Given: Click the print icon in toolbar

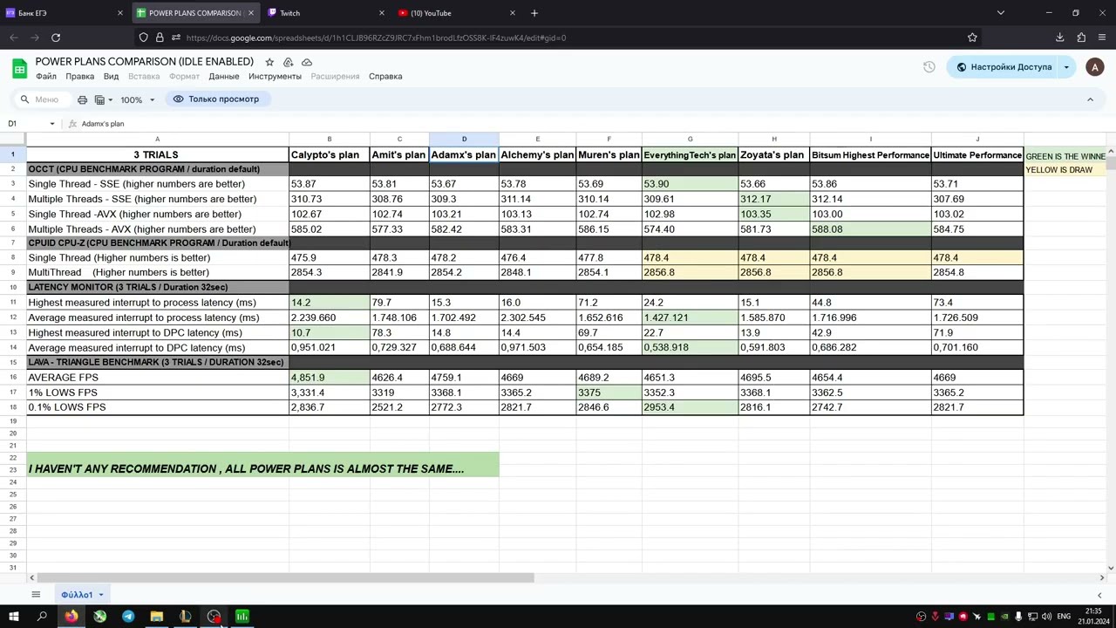Looking at the screenshot, I should (x=82, y=99).
